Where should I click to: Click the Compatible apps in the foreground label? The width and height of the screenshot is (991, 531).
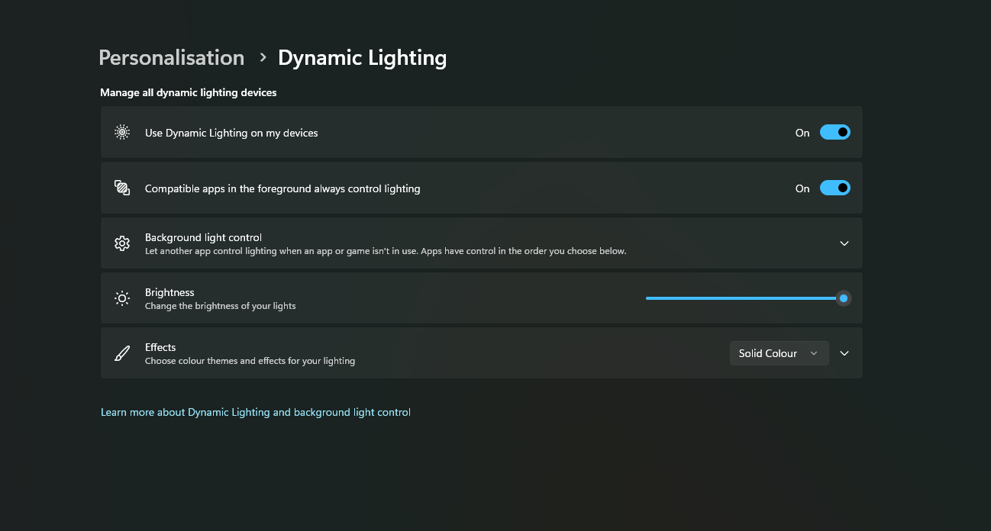282,188
